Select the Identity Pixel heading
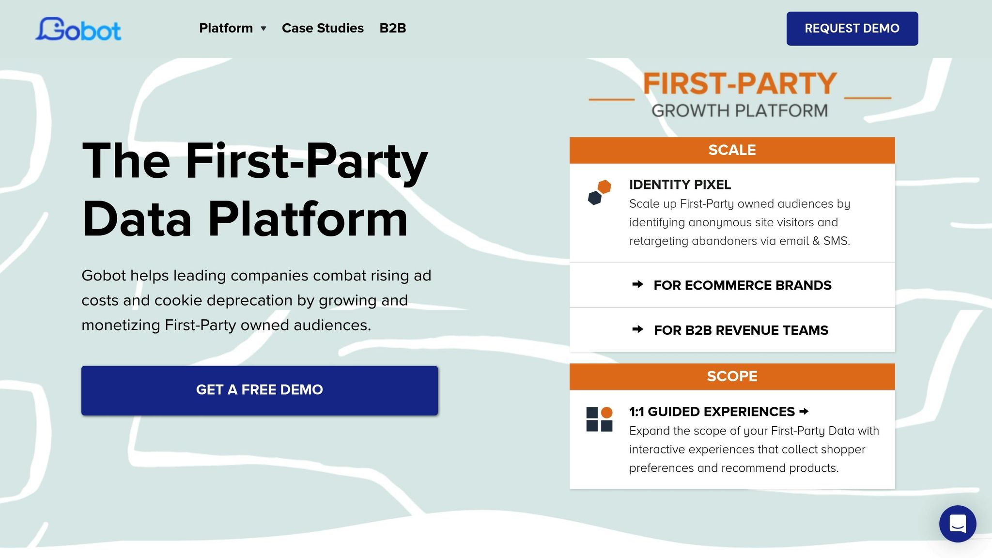 coord(680,185)
